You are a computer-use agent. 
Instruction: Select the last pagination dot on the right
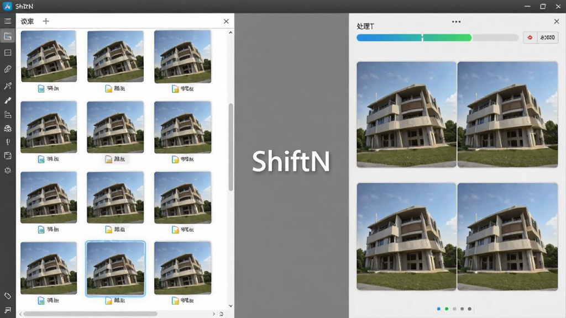[470, 309]
